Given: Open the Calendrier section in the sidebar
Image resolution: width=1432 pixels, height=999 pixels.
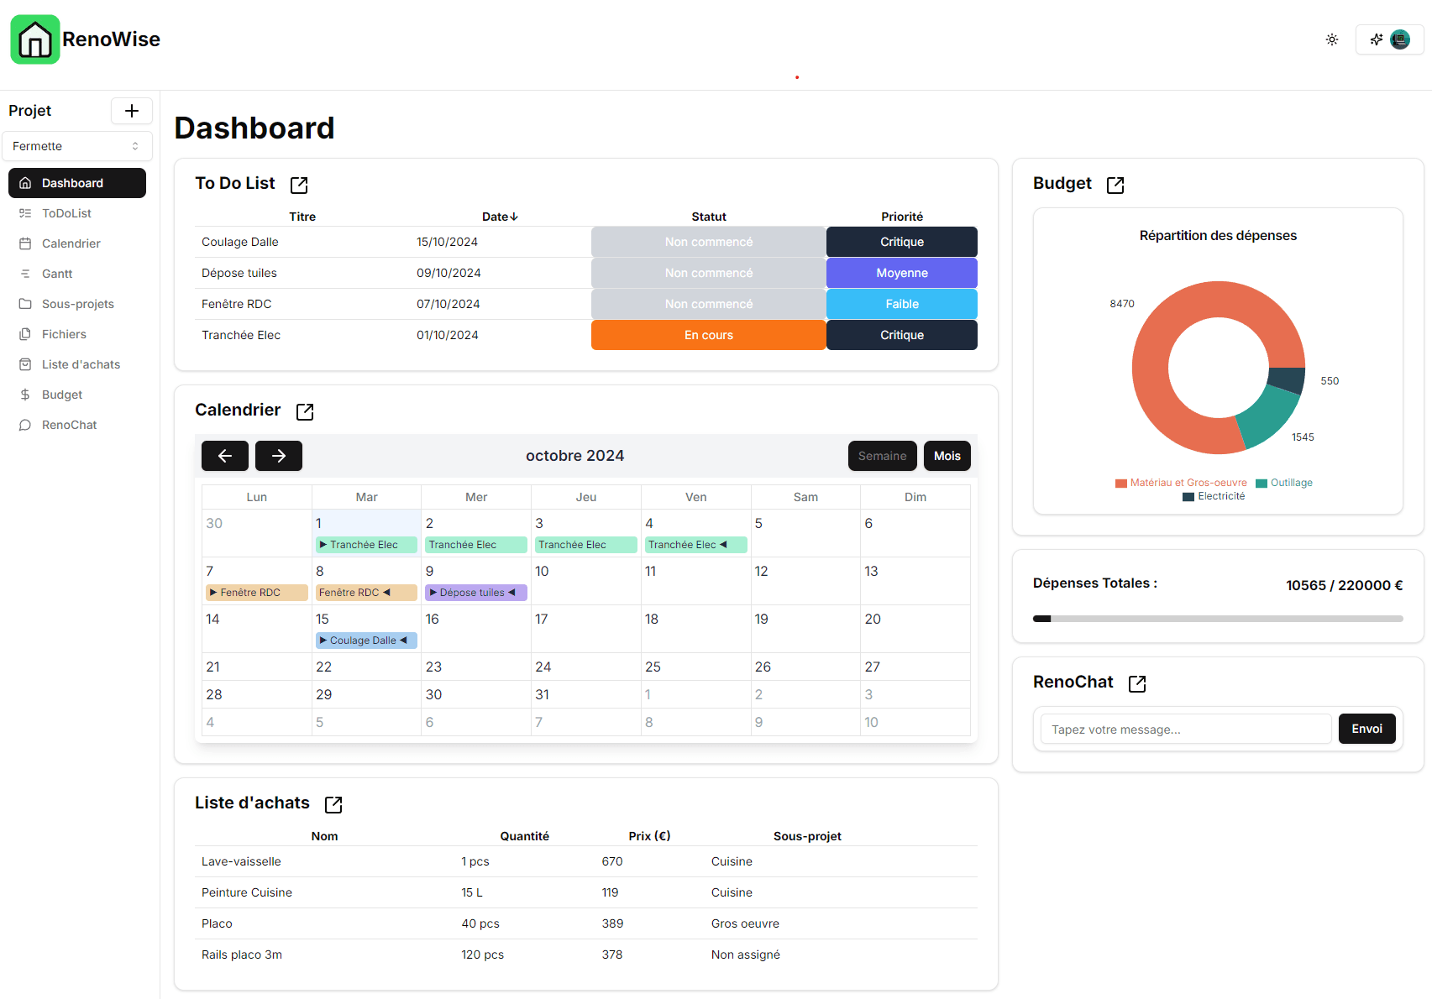Looking at the screenshot, I should point(71,243).
